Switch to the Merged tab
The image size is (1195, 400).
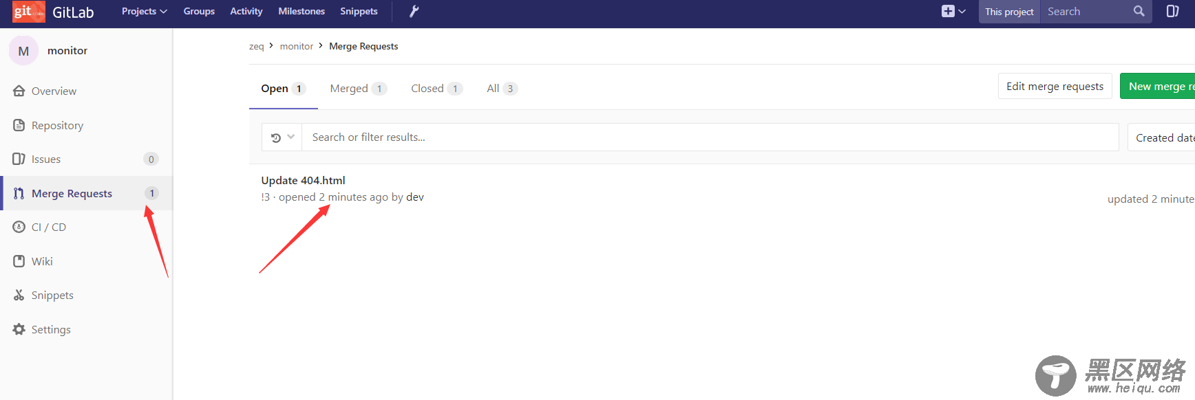pos(358,88)
